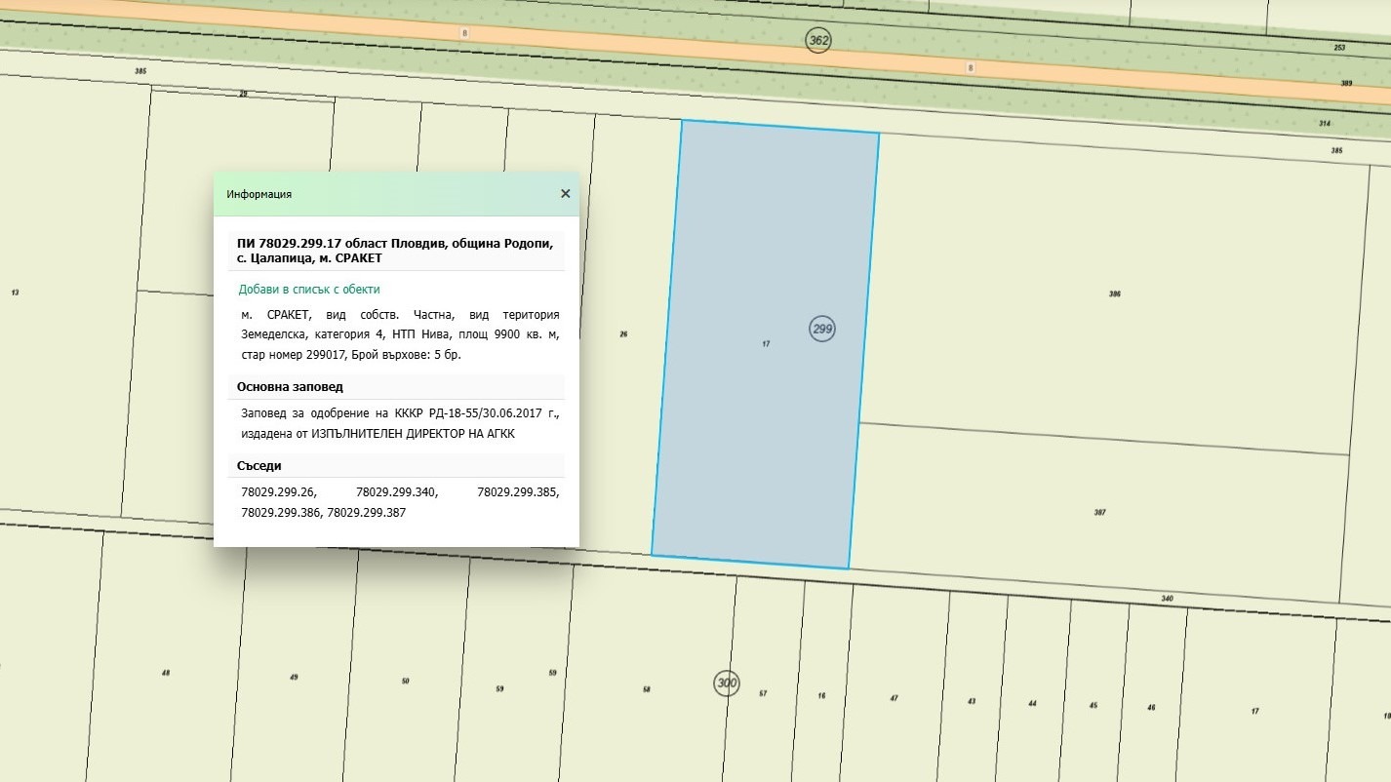Screen dimensions: 1391x782
Task: Close the Информация popup window
Action: [x=565, y=194]
